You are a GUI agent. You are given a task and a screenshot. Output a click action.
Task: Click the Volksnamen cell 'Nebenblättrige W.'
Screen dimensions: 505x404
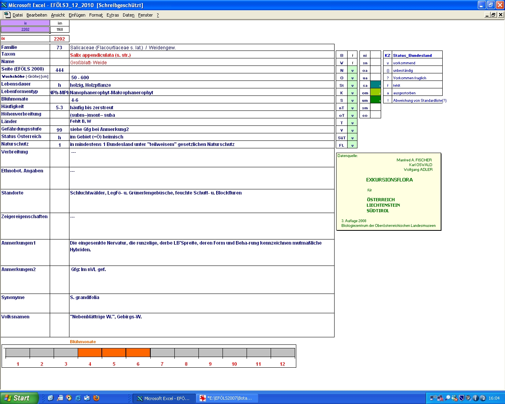[202, 325]
